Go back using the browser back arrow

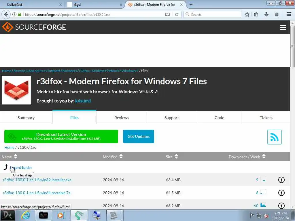[6, 14]
